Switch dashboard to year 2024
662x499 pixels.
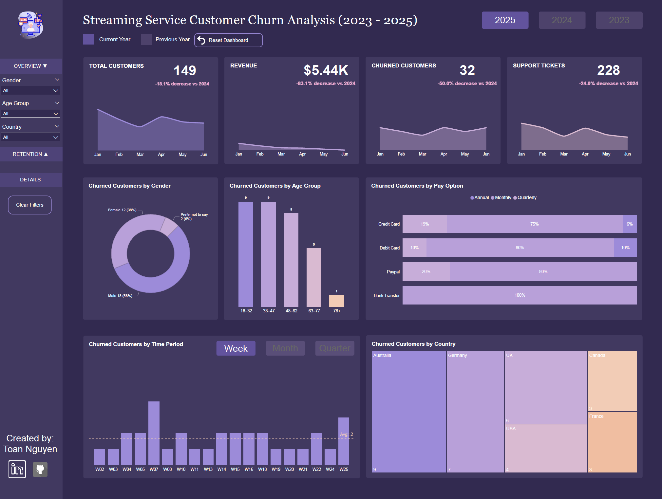pyautogui.click(x=562, y=20)
